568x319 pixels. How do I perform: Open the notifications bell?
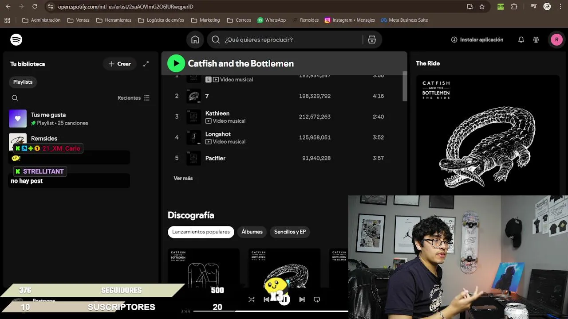(x=521, y=40)
